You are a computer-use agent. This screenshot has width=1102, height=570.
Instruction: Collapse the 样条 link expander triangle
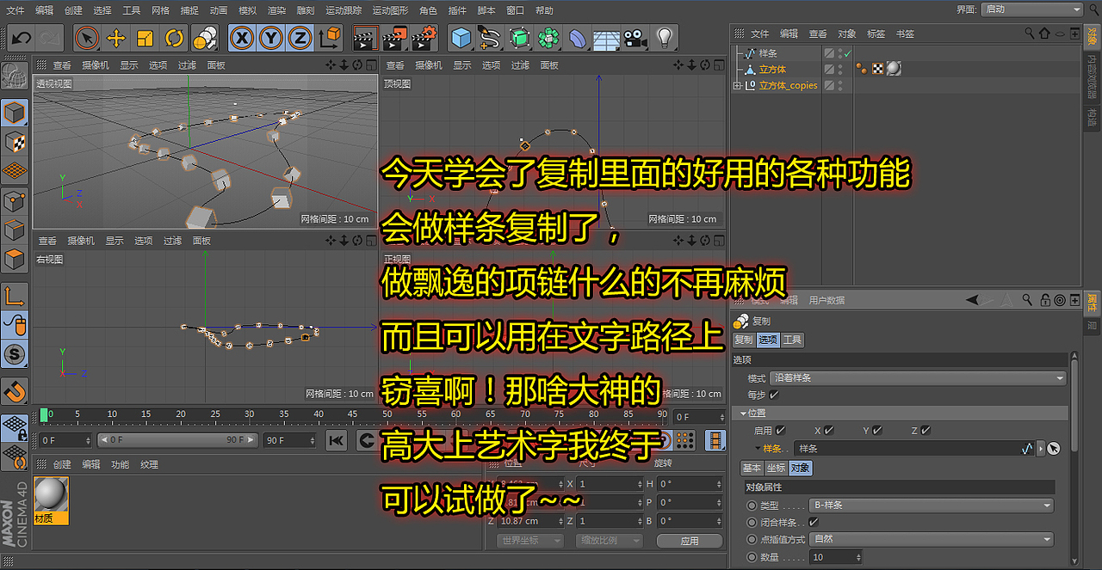pyautogui.click(x=758, y=448)
